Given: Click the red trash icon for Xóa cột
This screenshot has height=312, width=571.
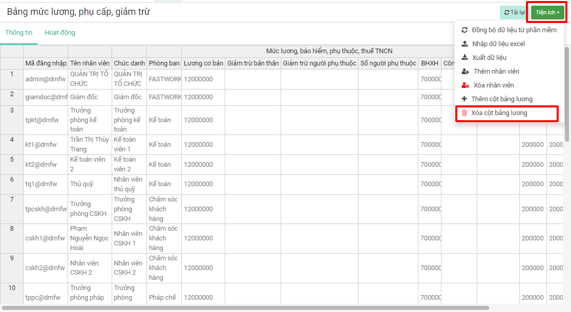Looking at the screenshot, I should tap(464, 113).
